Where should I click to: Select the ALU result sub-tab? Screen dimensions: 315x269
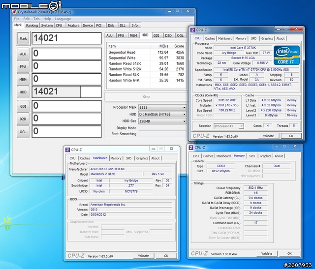109,35
